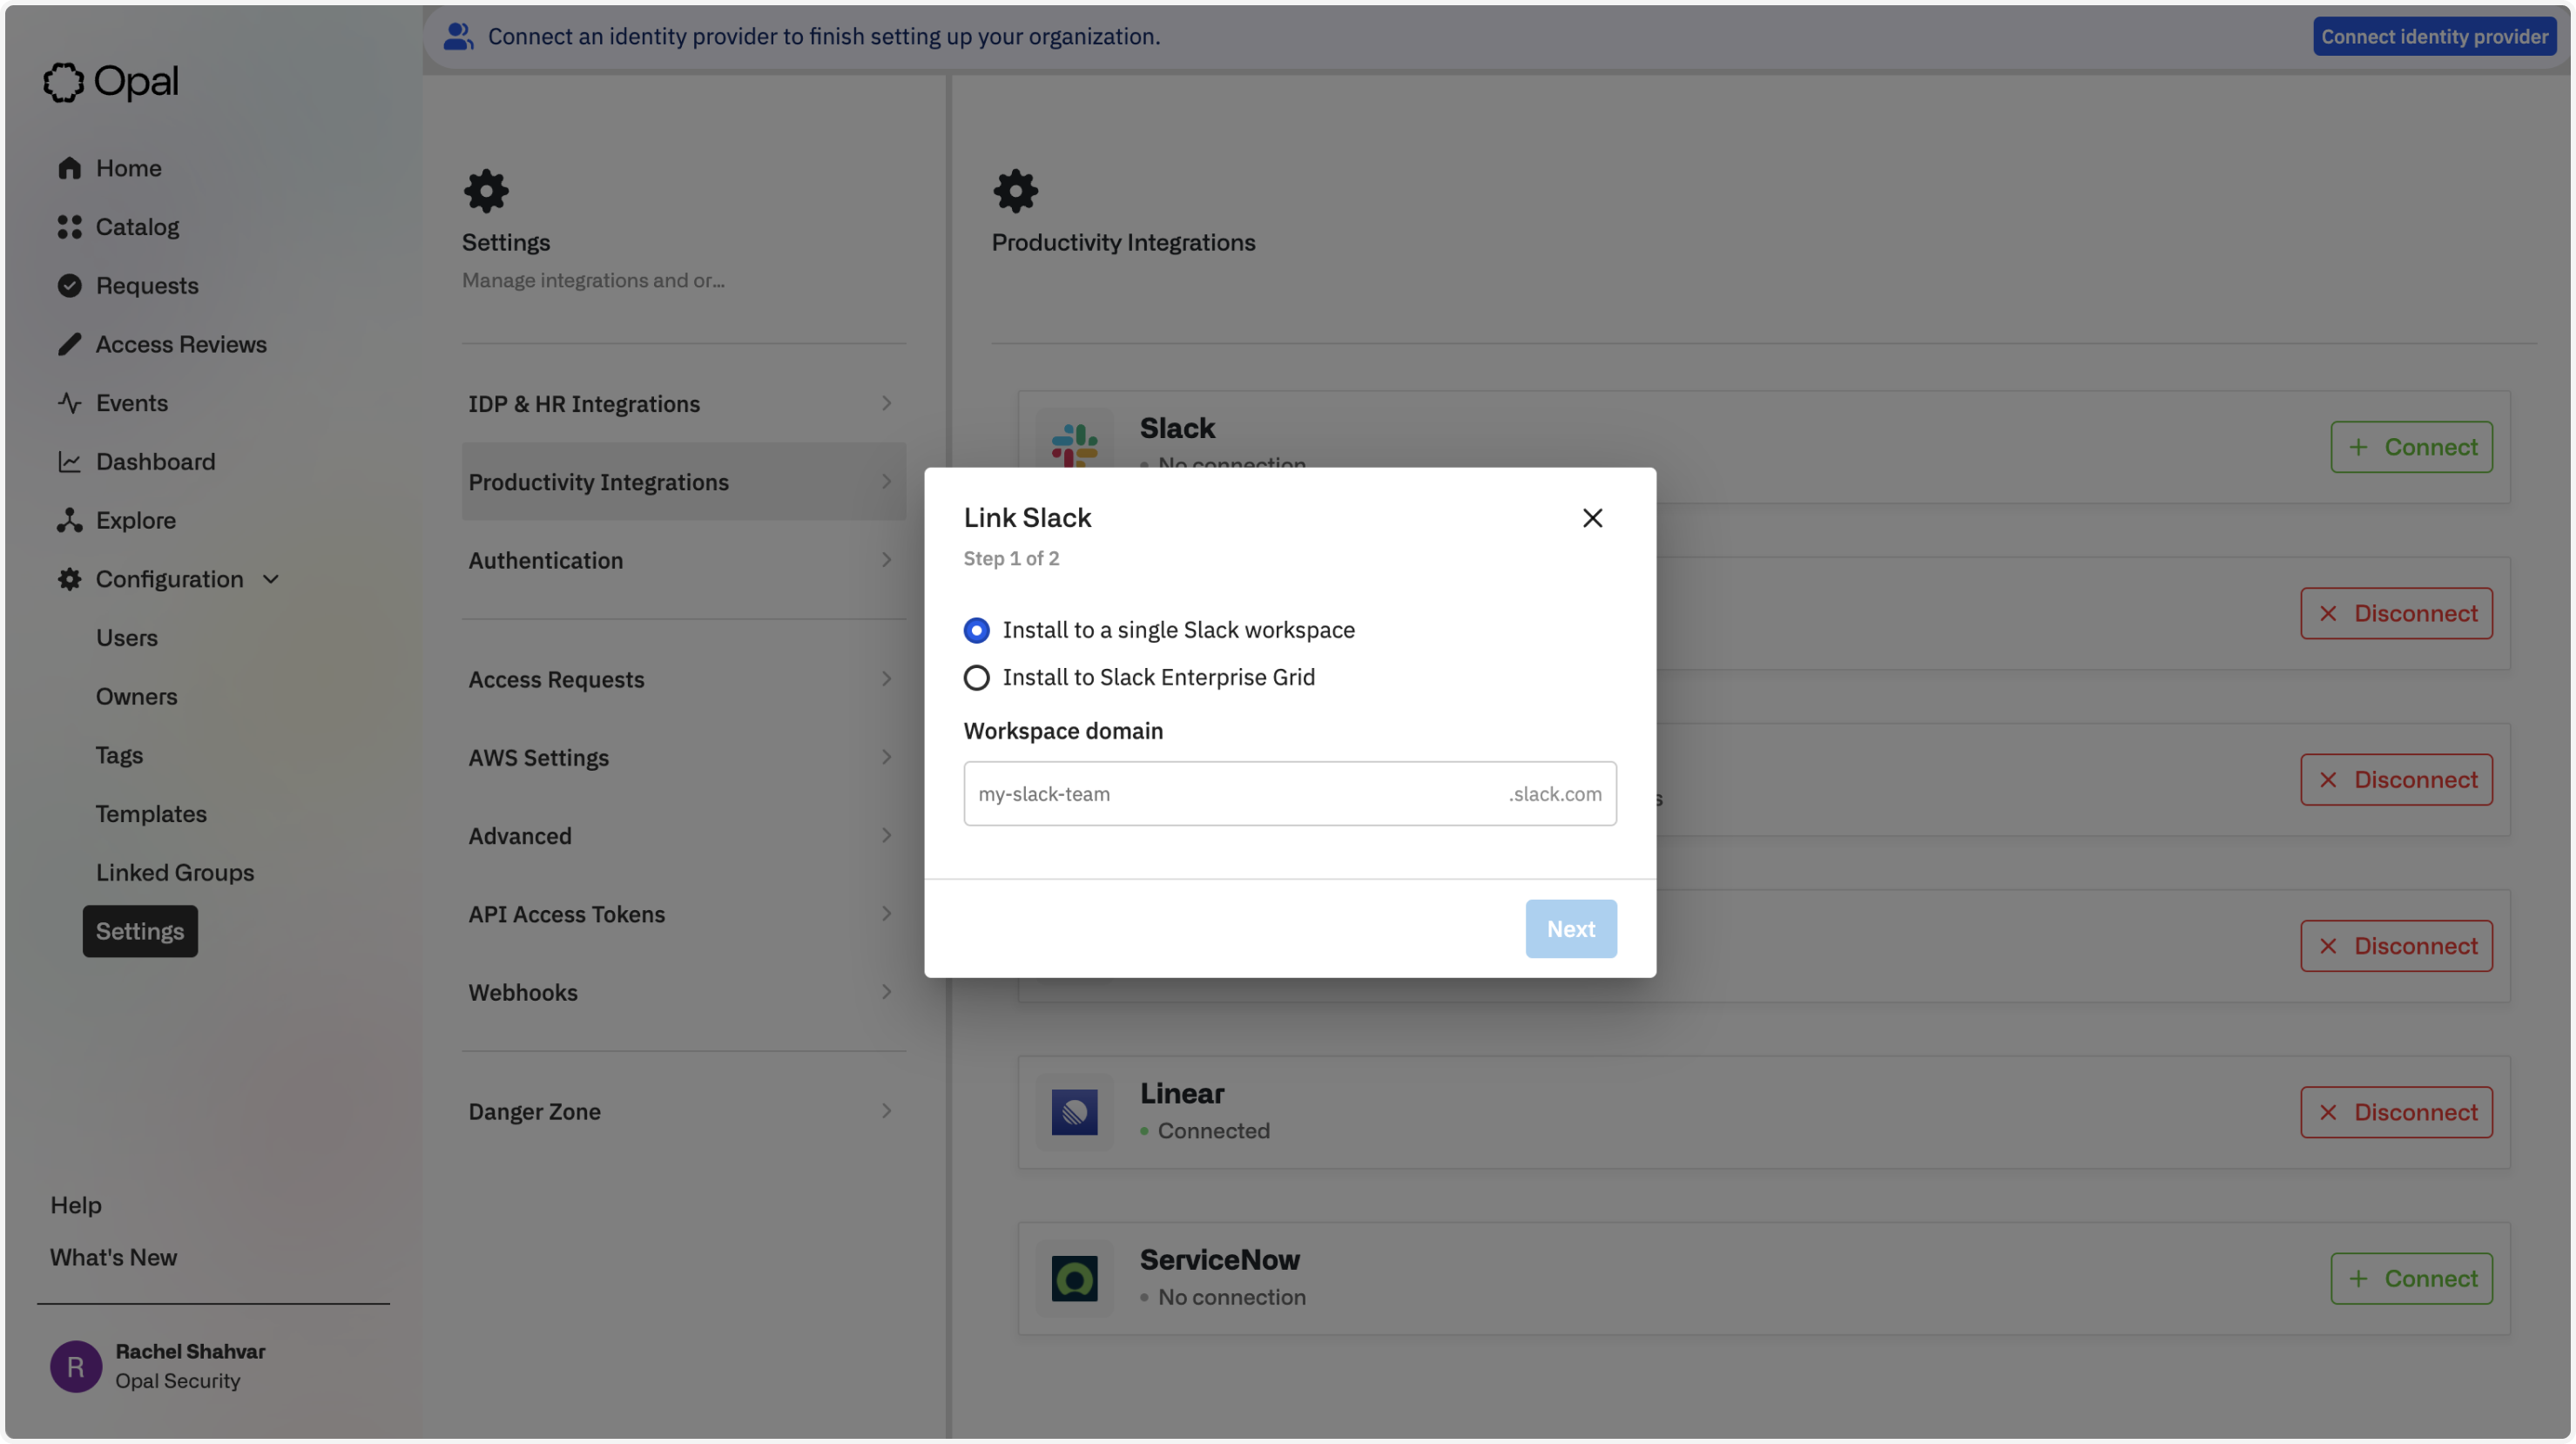Viewport: 2576px width, 1444px height.
Task: Select Install to a single Slack workspace
Action: click(x=976, y=630)
